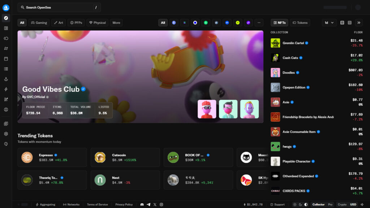Viewport: 370px width, 208px height.
Task: Switch to Pro mode
Action: coord(330,204)
